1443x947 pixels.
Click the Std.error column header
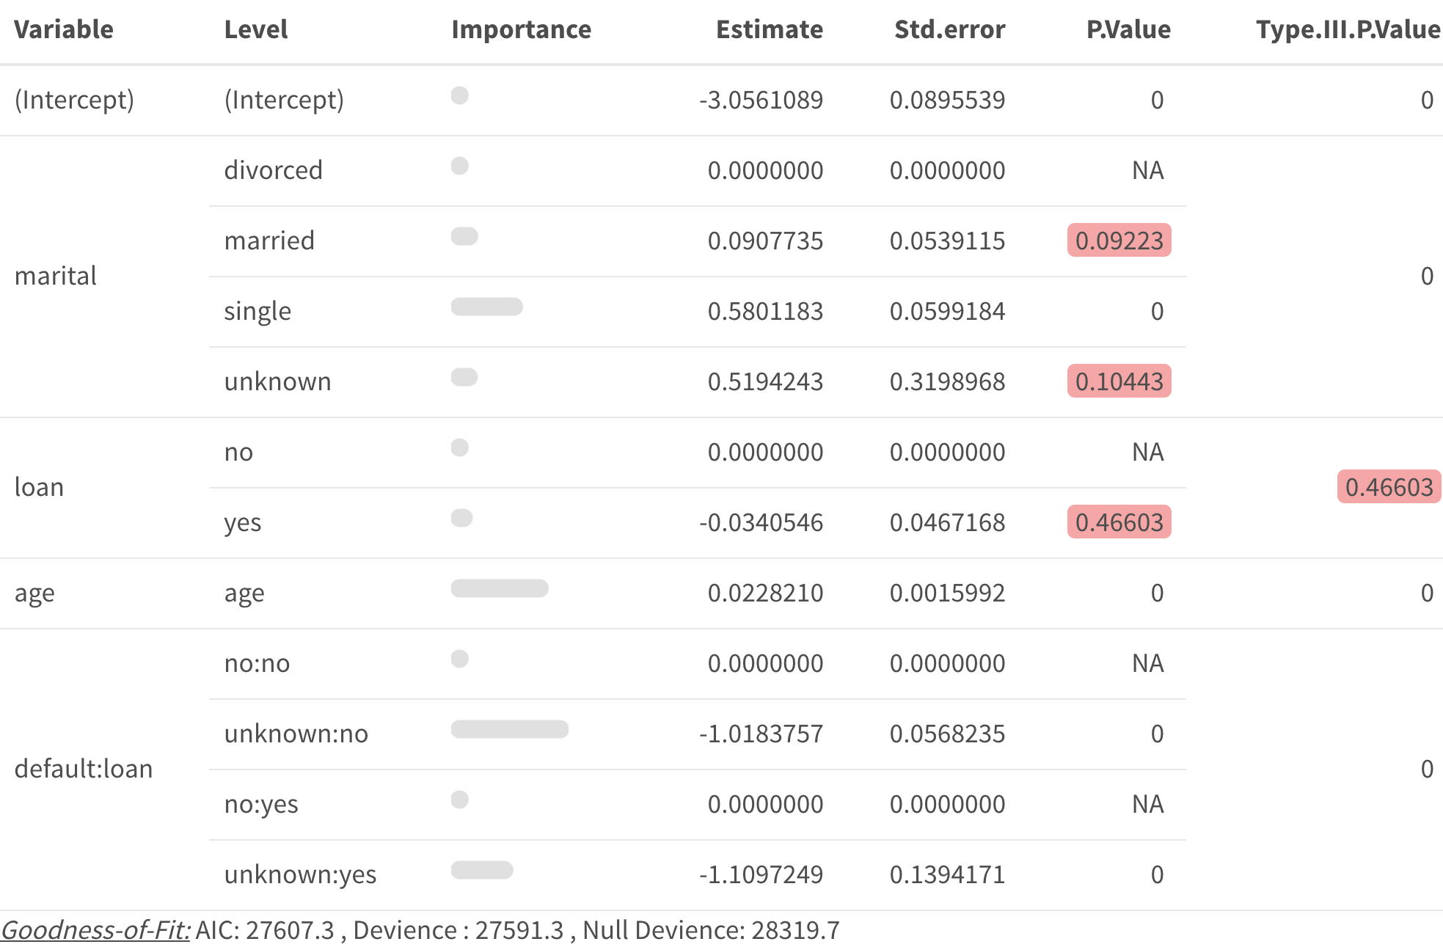click(949, 29)
